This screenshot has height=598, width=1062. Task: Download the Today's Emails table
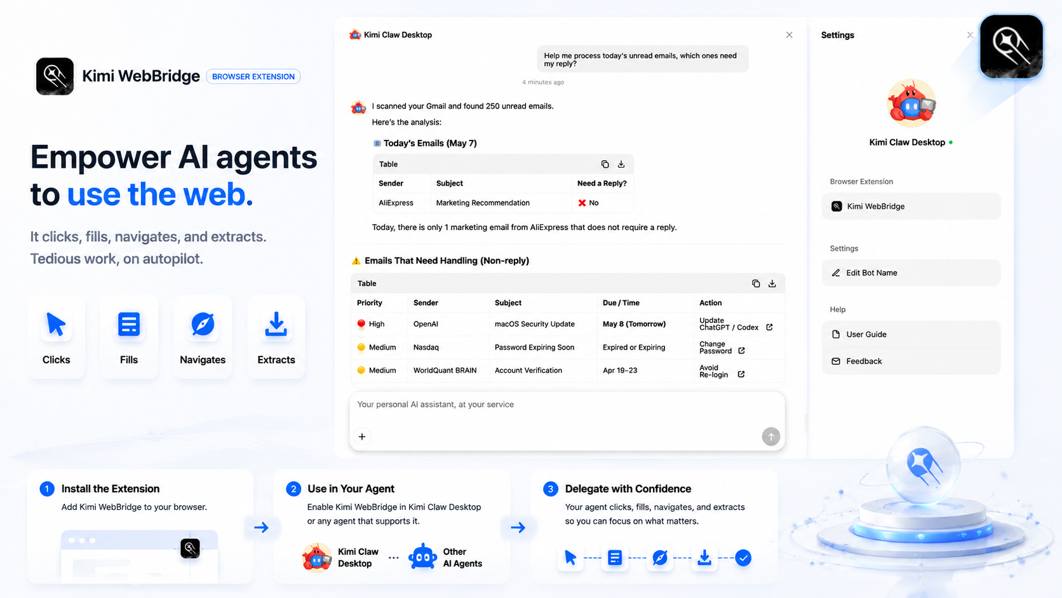click(x=621, y=164)
